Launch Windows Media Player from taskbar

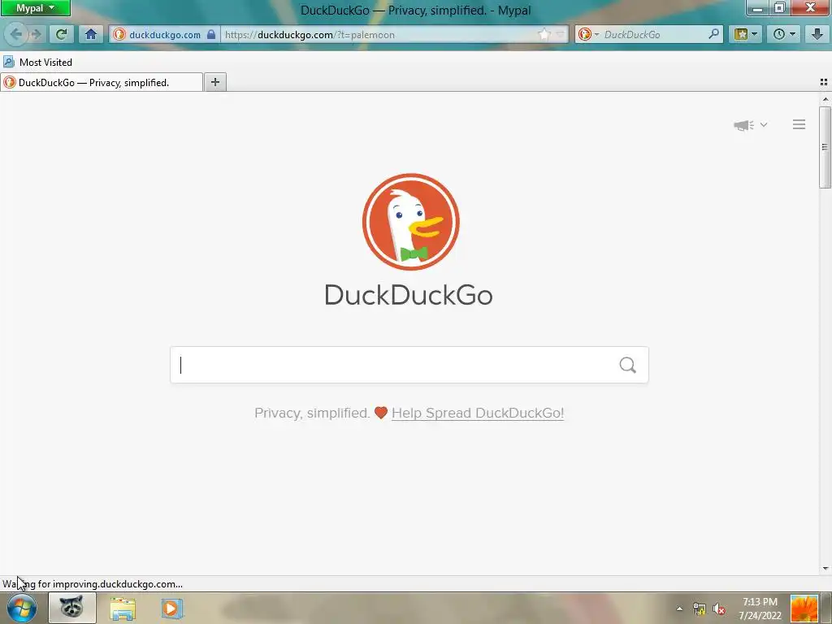[x=171, y=608]
